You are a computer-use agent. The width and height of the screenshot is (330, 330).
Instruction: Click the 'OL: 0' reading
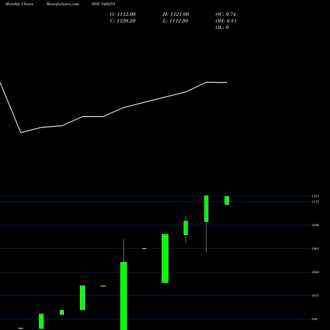(x=222, y=28)
